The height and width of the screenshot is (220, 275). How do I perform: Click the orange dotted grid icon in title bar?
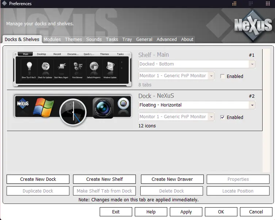coord(234,4)
